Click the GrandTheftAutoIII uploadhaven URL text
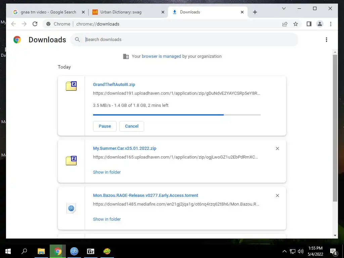This screenshot has height=258, width=344. (176, 93)
